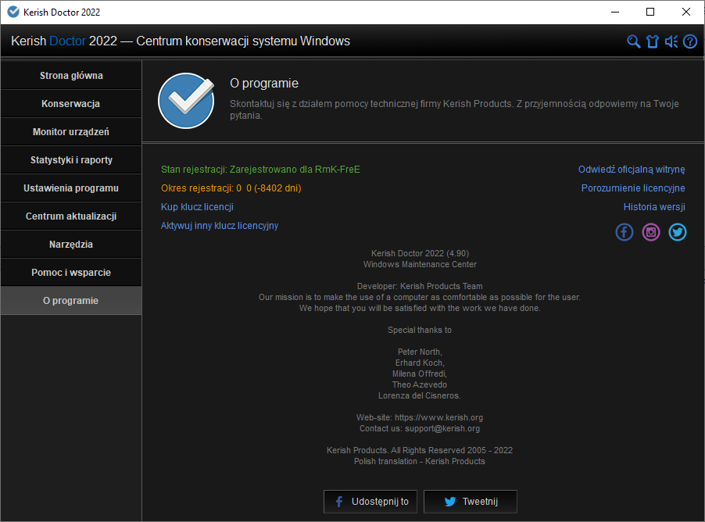Click the Udostępnij to Facebook button
705x522 pixels.
click(x=370, y=502)
